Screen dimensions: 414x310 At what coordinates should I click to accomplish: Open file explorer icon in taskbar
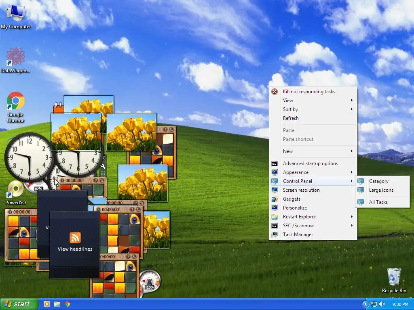(57, 304)
